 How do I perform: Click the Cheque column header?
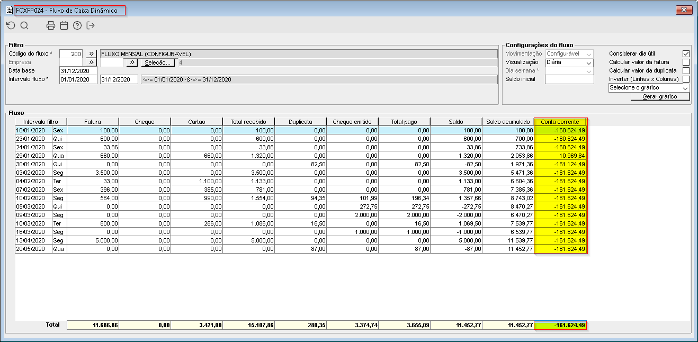click(145, 122)
